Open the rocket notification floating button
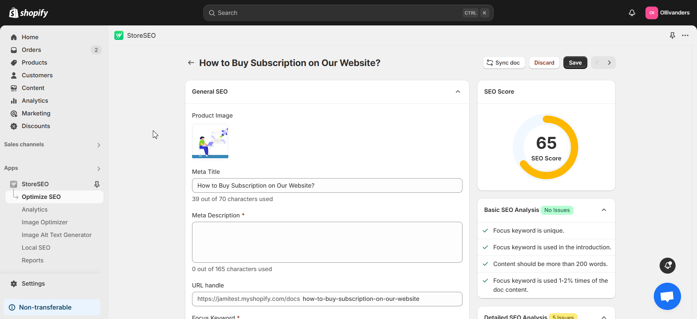The height and width of the screenshot is (319, 697). (x=668, y=266)
